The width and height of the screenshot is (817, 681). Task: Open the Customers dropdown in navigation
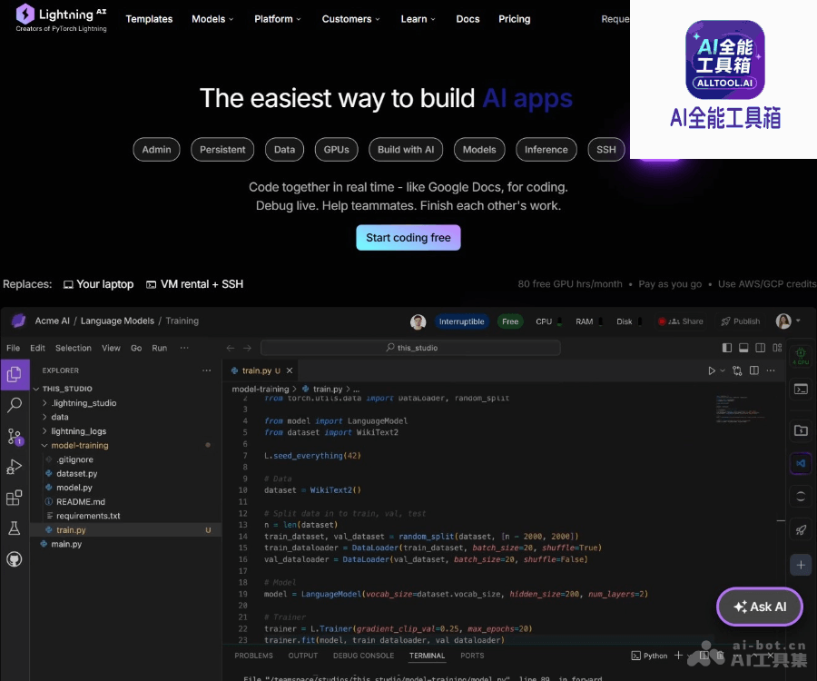[x=350, y=19]
